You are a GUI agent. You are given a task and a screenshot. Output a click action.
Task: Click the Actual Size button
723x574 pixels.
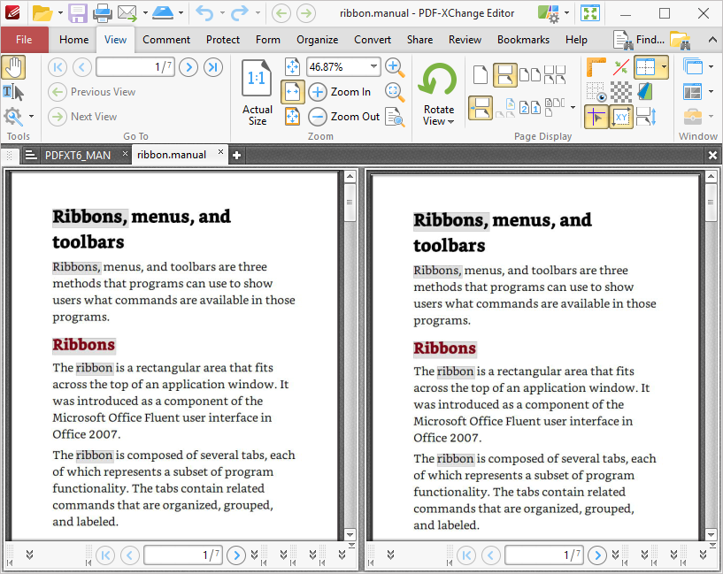point(258,92)
